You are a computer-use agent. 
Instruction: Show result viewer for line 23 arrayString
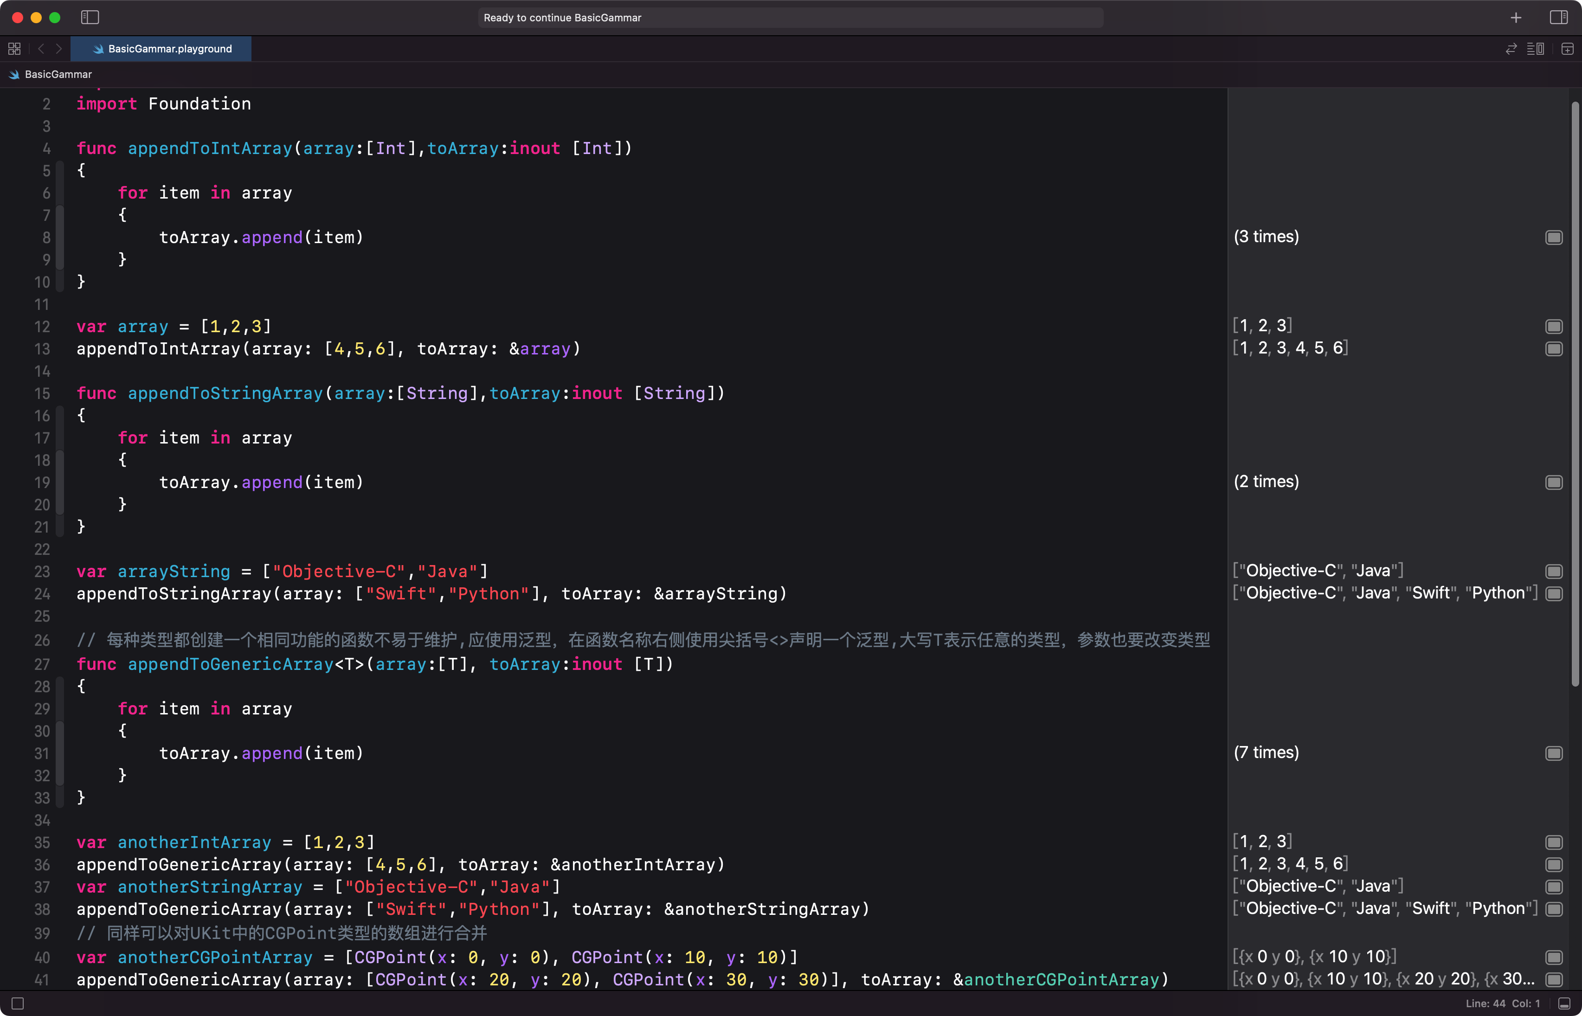(x=1554, y=572)
